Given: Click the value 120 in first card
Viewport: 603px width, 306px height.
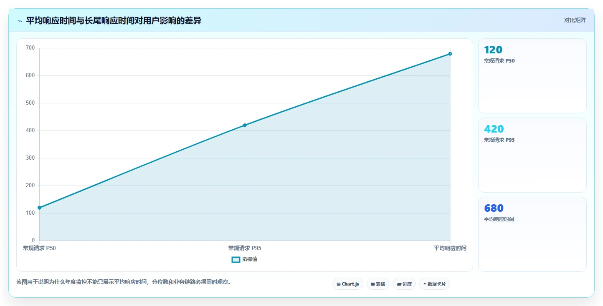Looking at the screenshot, I should (x=493, y=50).
